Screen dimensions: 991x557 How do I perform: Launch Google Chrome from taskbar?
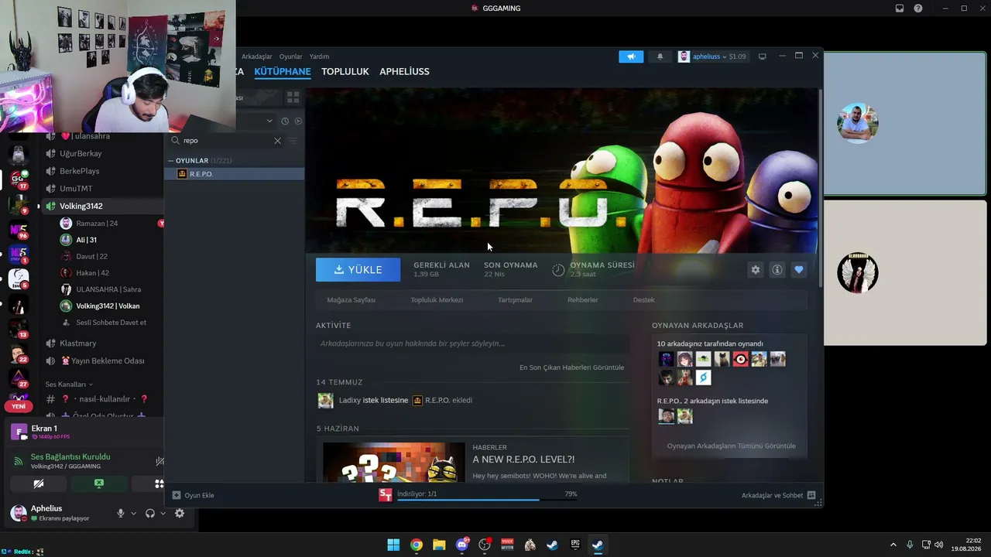click(417, 545)
